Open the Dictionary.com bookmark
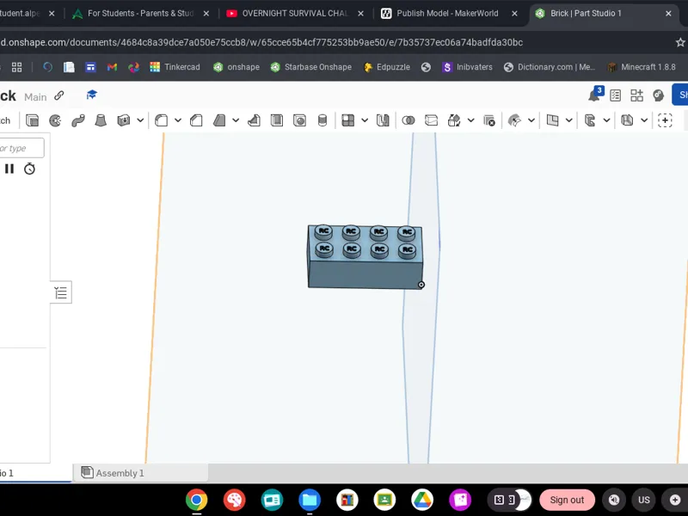The height and width of the screenshot is (516, 688). 550,67
